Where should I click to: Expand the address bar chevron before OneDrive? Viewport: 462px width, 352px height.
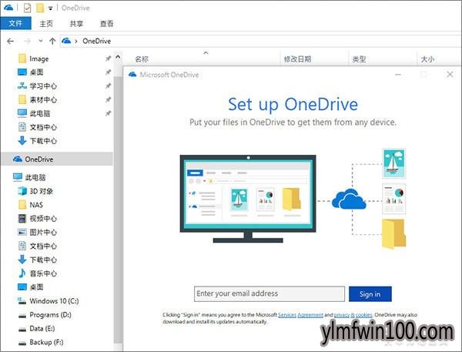[x=76, y=42]
